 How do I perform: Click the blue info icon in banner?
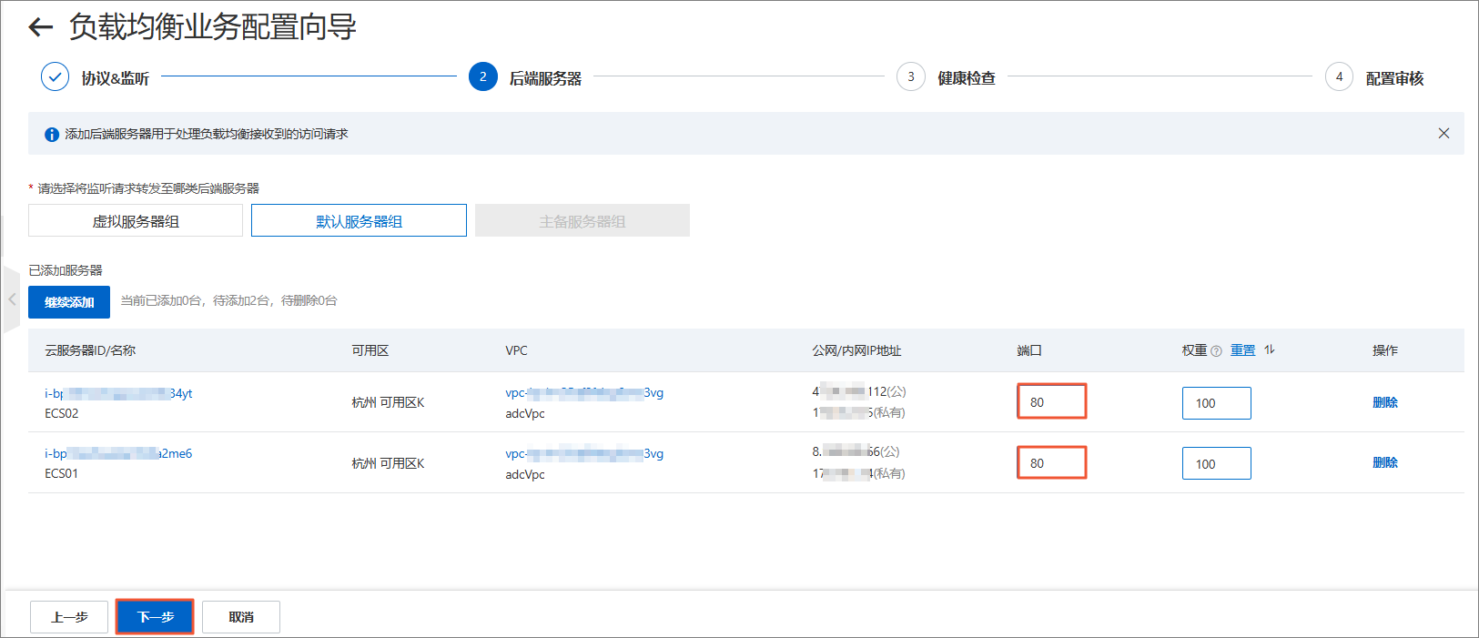[52, 135]
